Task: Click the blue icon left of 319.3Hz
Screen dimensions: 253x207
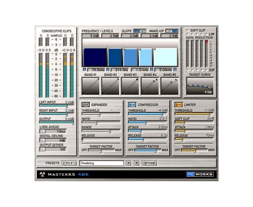Action: pos(108,69)
